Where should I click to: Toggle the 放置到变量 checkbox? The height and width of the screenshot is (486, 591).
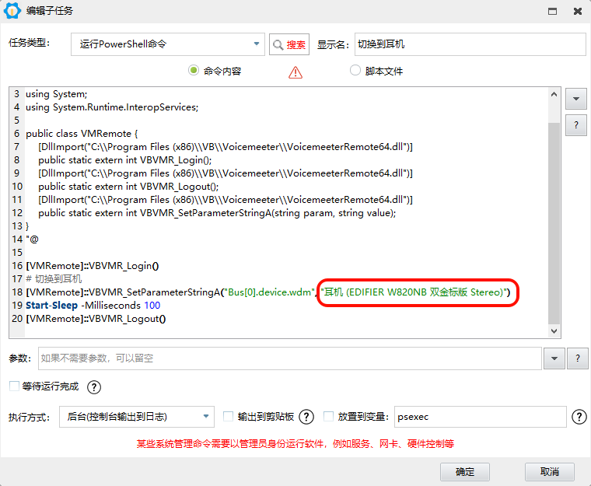pos(328,417)
